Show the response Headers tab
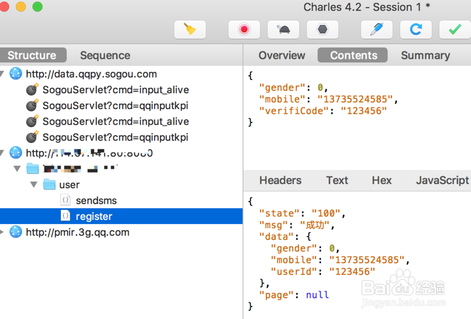The image size is (471, 319). coord(280,180)
